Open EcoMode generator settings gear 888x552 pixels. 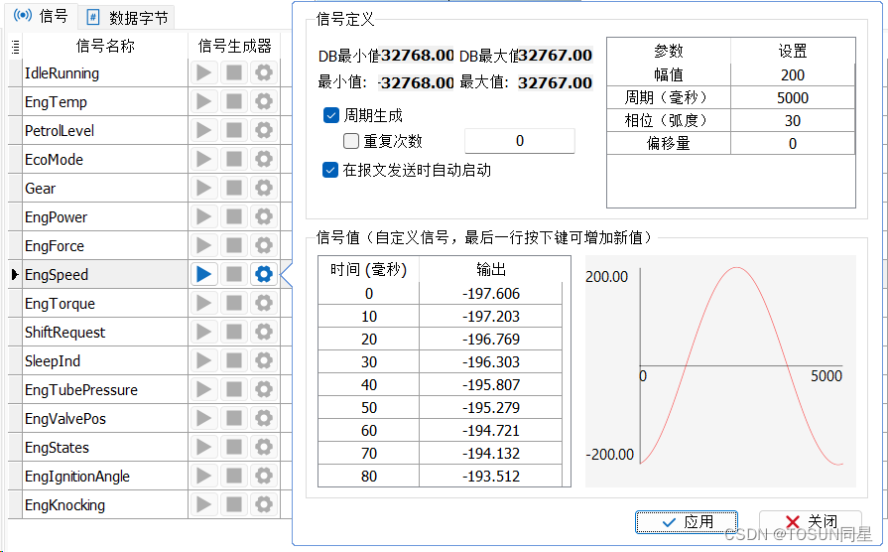point(264,159)
